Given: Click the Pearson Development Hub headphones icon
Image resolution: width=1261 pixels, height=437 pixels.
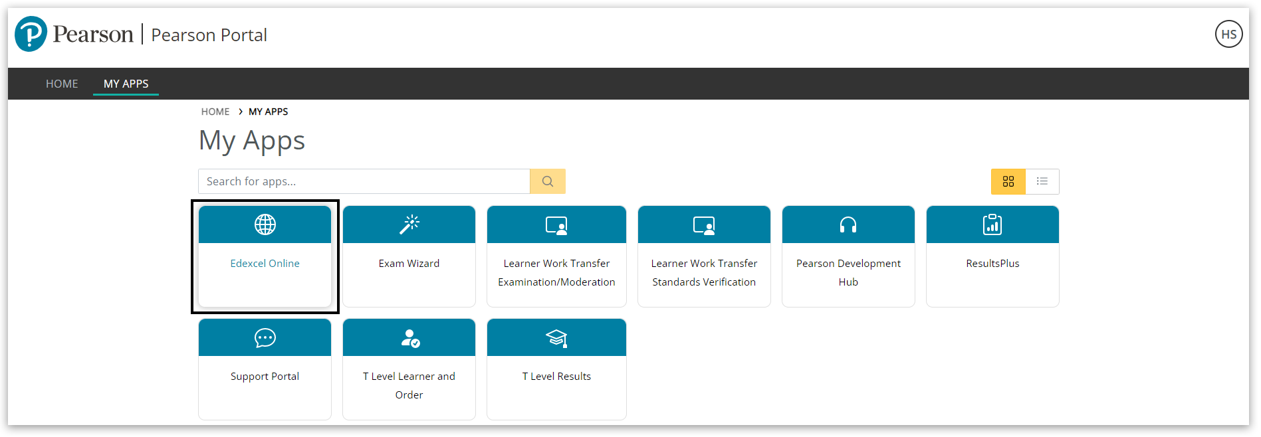Looking at the screenshot, I should pyautogui.click(x=848, y=225).
